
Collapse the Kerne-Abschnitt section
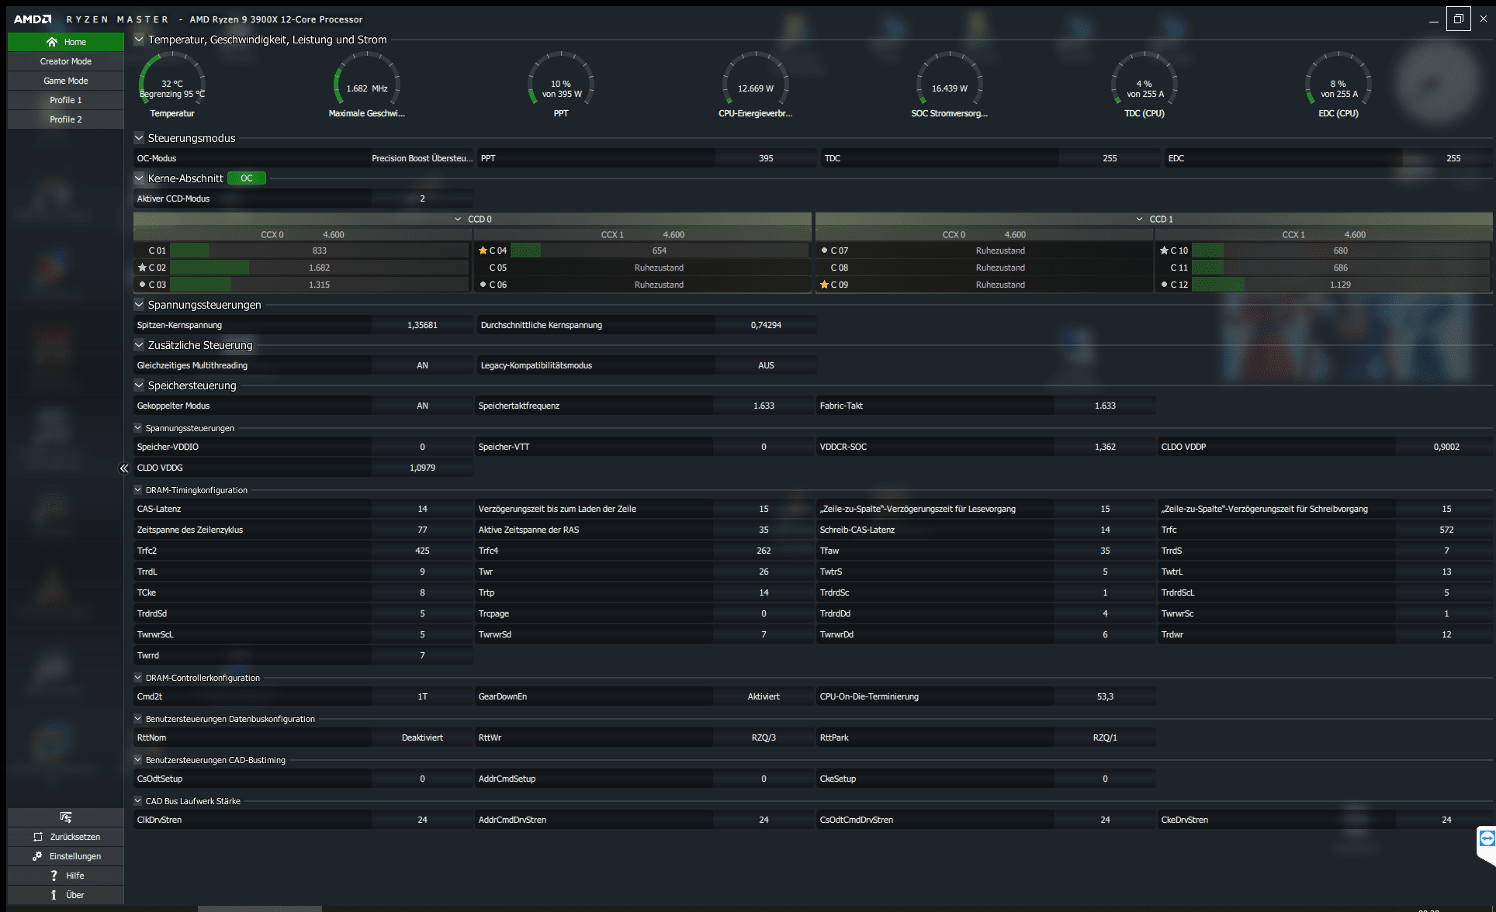click(x=139, y=178)
